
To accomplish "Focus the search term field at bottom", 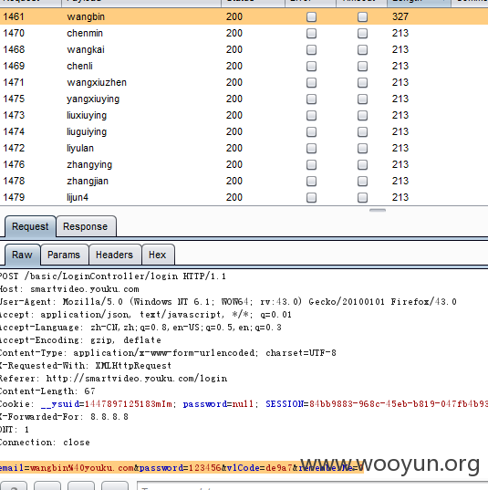I will click(313, 486).
